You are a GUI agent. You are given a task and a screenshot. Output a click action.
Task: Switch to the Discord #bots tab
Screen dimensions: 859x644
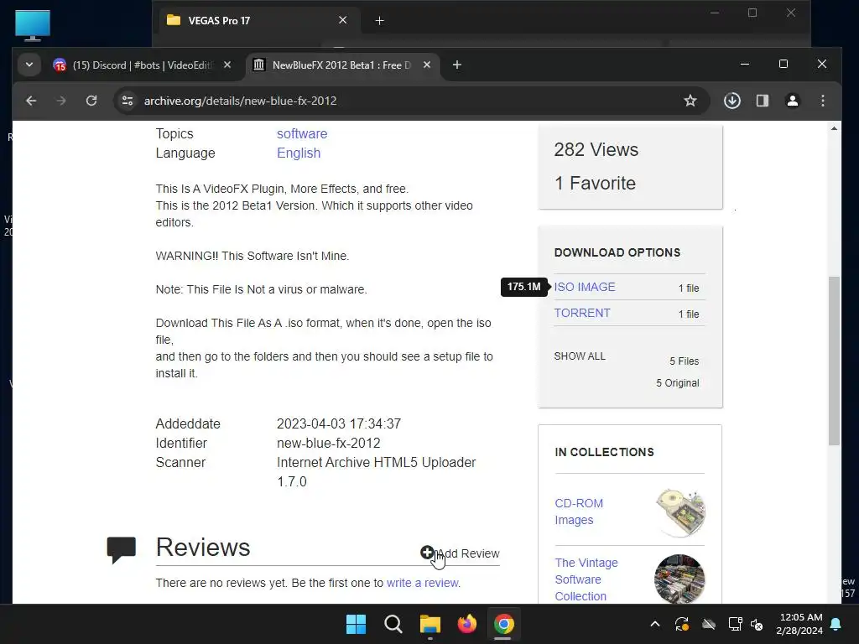point(141,65)
